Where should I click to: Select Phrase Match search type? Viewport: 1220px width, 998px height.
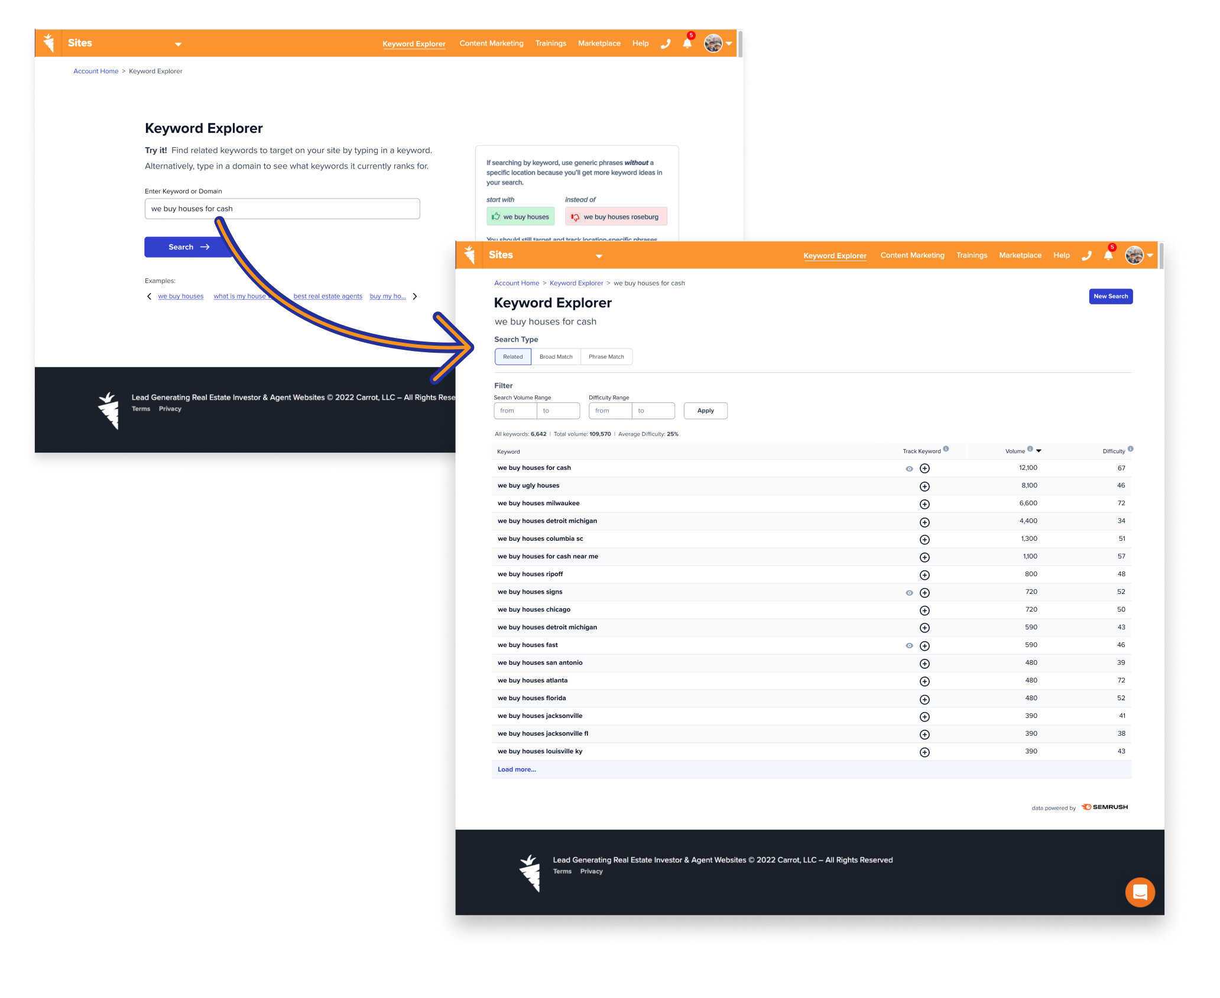coord(606,357)
